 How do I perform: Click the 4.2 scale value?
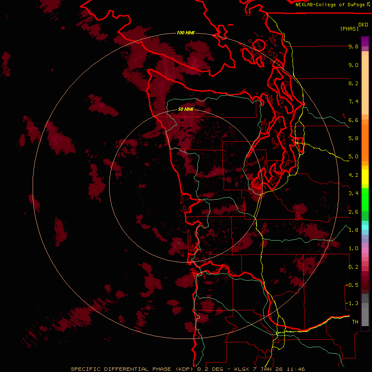pos(353,175)
